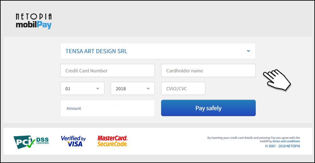Click the NETOPIA wordmark logo
The image size is (315, 163).
point(34,17)
